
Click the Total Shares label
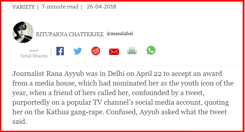point(34,56)
